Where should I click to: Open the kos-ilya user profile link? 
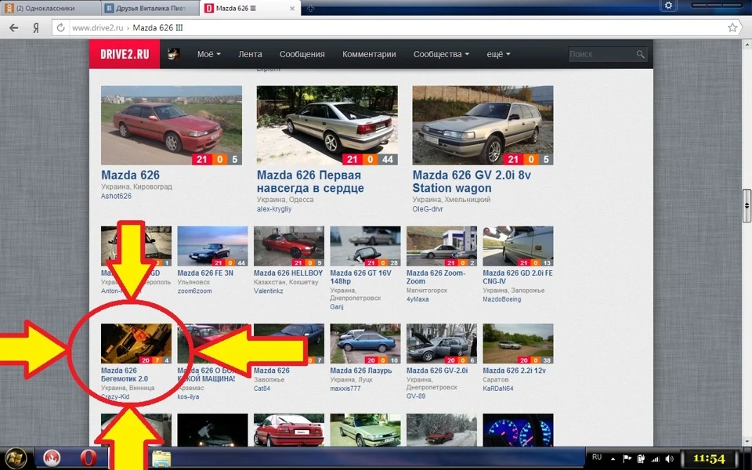pyautogui.click(x=188, y=396)
